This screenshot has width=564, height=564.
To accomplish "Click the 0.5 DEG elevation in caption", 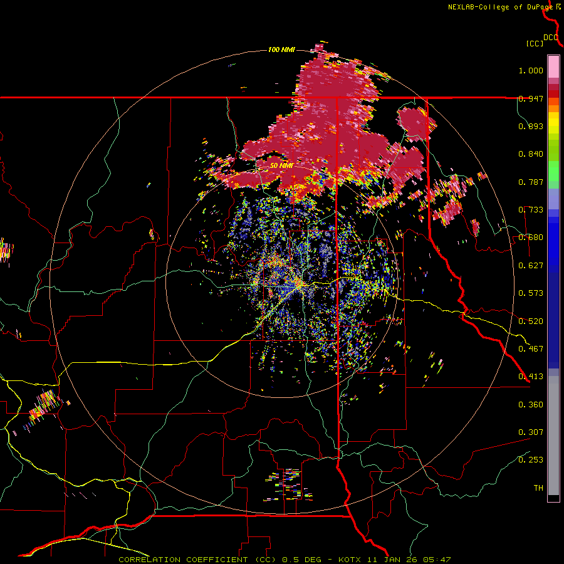I will (x=301, y=560).
